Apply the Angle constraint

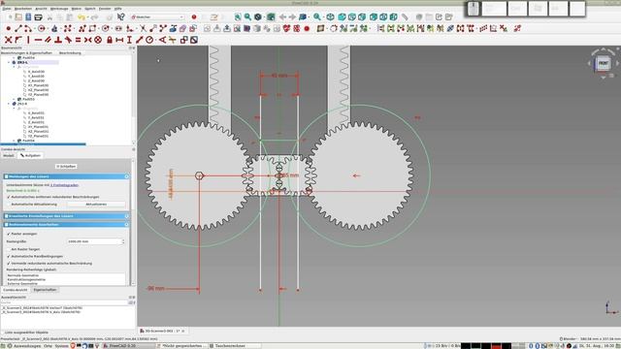tap(162, 40)
